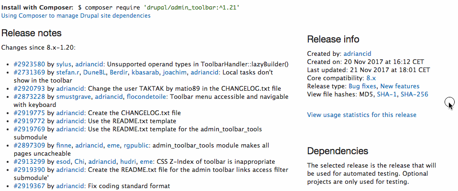Select the New features release type

click(x=400, y=86)
